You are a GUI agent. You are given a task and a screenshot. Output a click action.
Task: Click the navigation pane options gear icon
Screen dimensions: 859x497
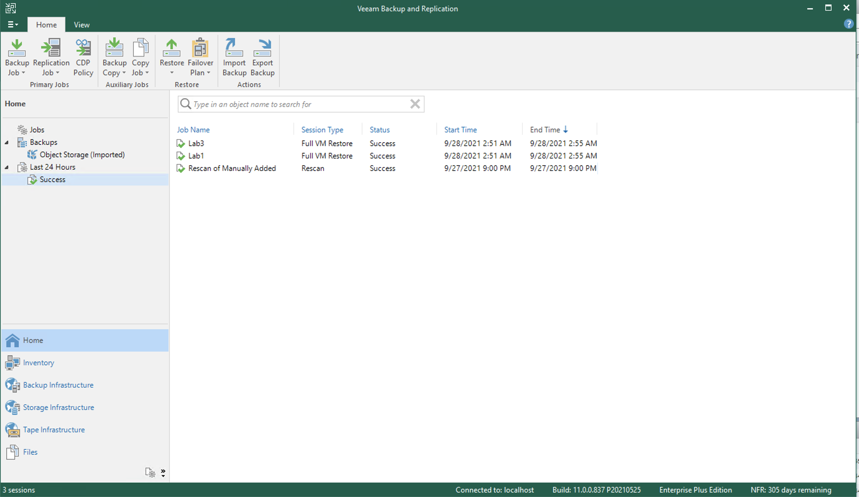(150, 472)
